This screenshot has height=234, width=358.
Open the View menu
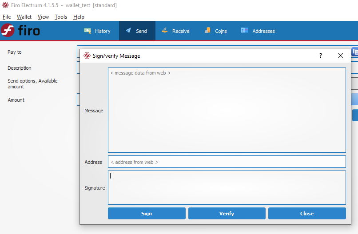pos(43,17)
